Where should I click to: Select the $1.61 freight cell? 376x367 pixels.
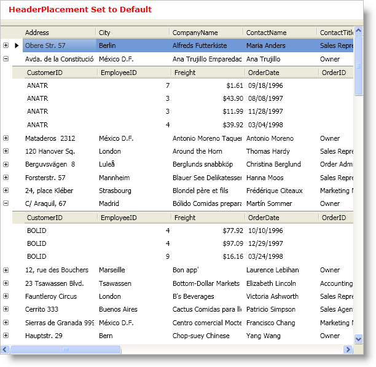click(x=208, y=85)
